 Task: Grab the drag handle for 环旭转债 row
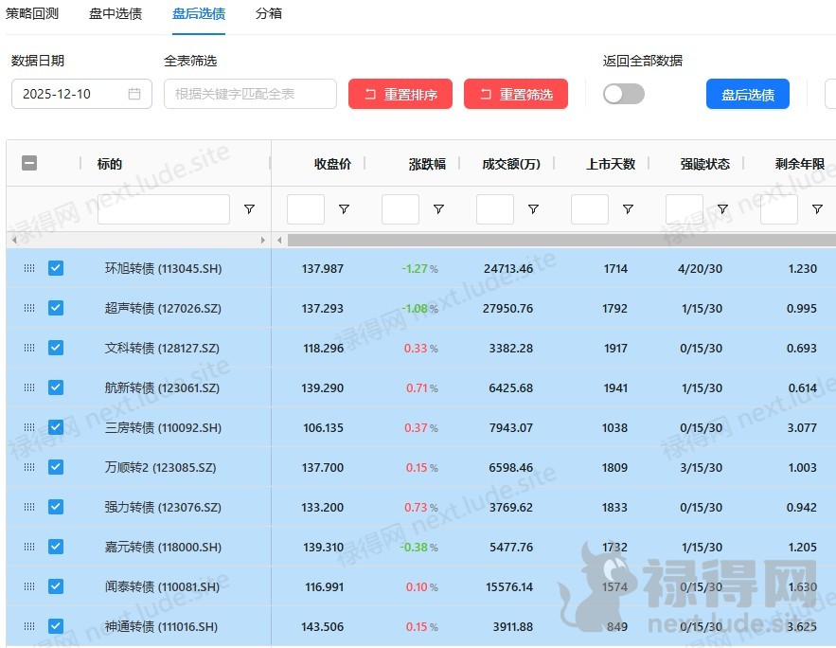pyautogui.click(x=29, y=268)
